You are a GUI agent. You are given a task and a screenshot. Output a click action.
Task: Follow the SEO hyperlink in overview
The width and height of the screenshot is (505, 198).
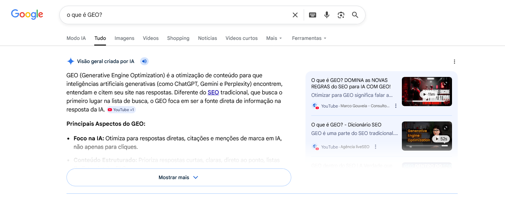[213, 93]
